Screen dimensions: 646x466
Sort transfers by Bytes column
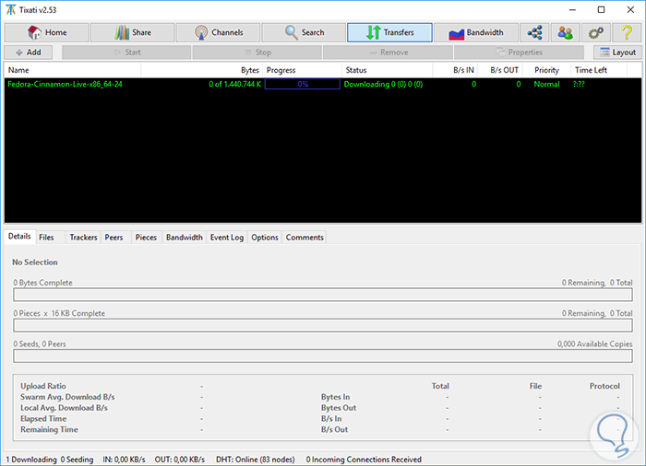tap(201, 70)
